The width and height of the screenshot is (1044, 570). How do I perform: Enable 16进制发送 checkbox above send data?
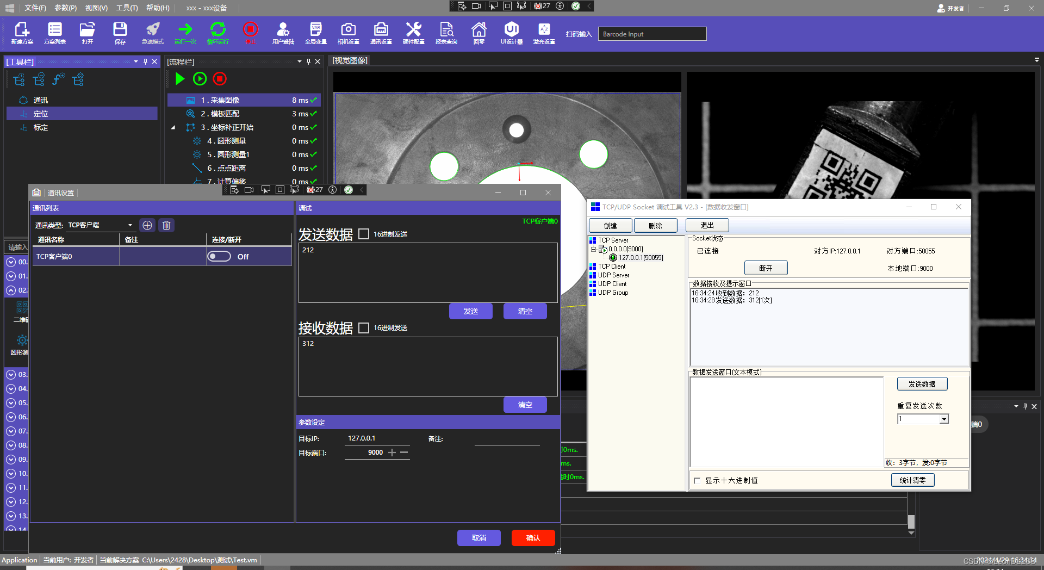click(364, 234)
